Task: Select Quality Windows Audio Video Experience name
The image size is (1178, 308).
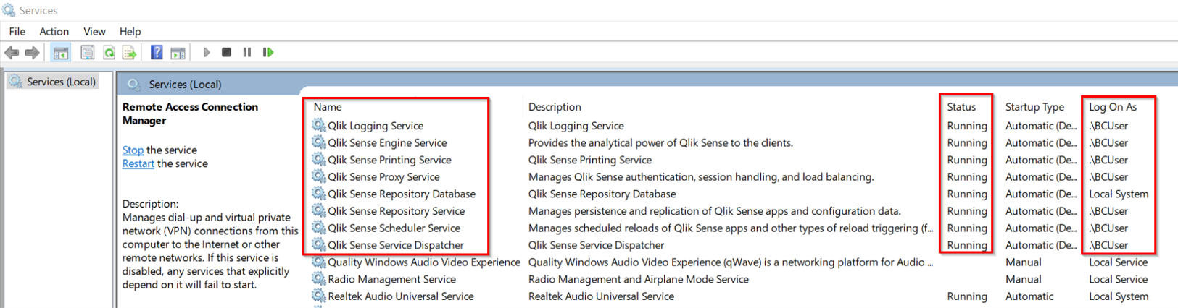Action: (424, 262)
